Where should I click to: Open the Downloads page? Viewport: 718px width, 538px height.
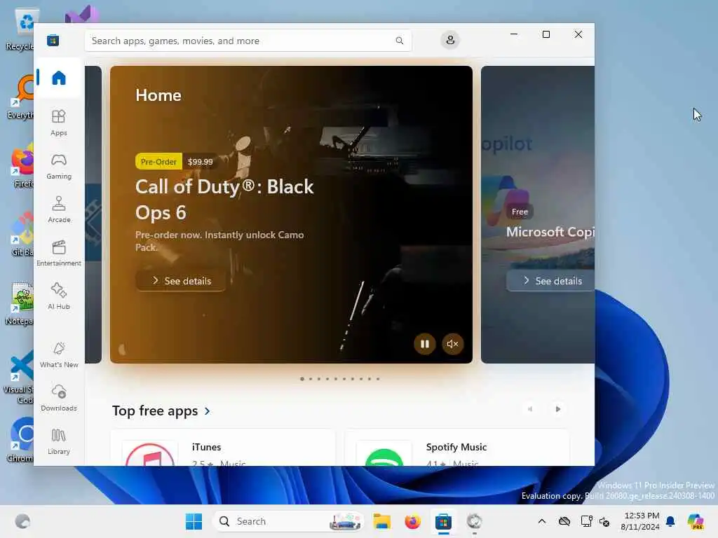[59, 399]
